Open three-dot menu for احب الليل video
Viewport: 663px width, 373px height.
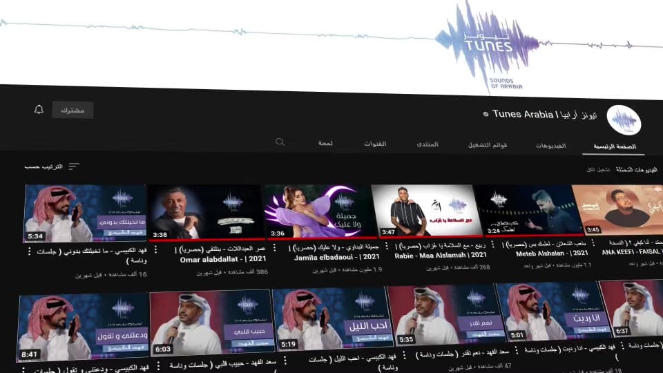pyautogui.click(x=285, y=361)
